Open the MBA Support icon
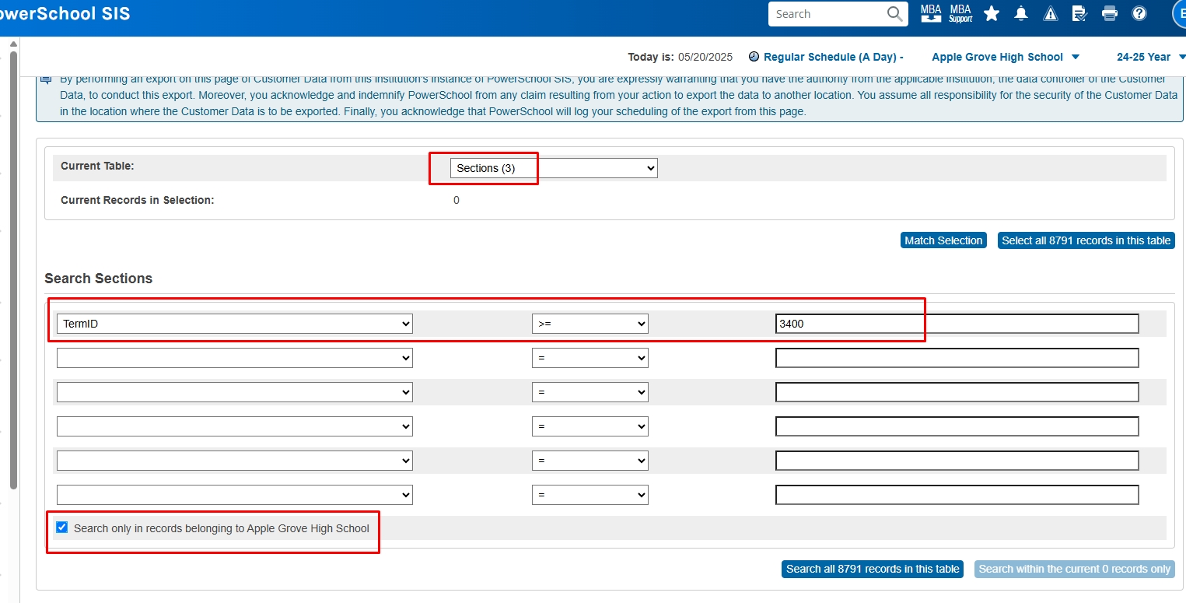This screenshot has height=603, width=1186. coord(960,13)
